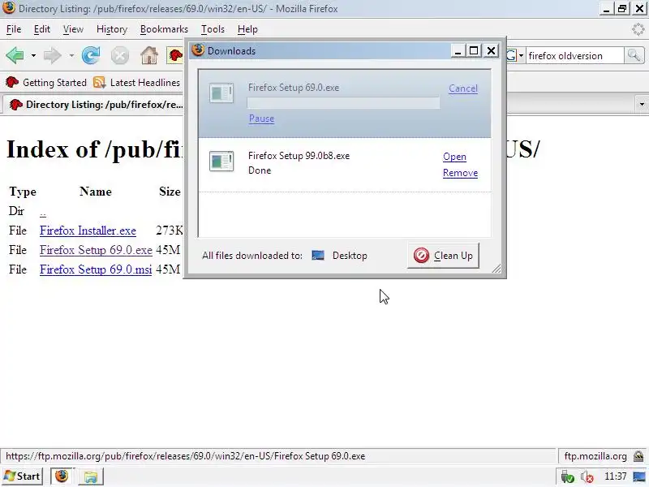Click the safely remove hardware tray icon
This screenshot has height=487, width=649.
pos(568,477)
